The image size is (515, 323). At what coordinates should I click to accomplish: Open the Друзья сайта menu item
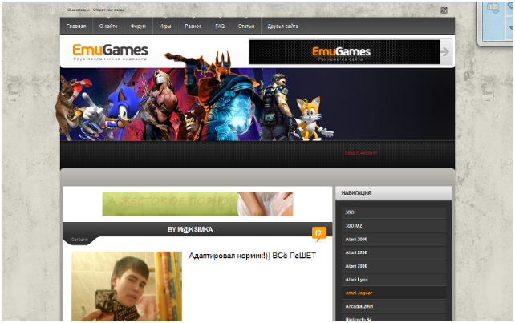pyautogui.click(x=283, y=26)
